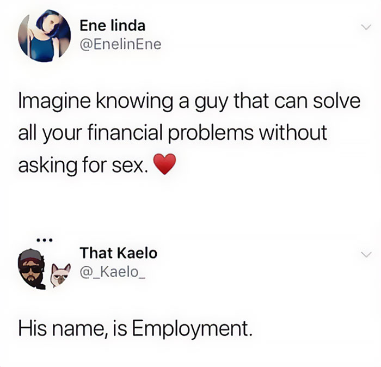Image resolution: width=381 pixels, height=367 pixels.
Task: Click the Ene linda display name
Action: 113,26
